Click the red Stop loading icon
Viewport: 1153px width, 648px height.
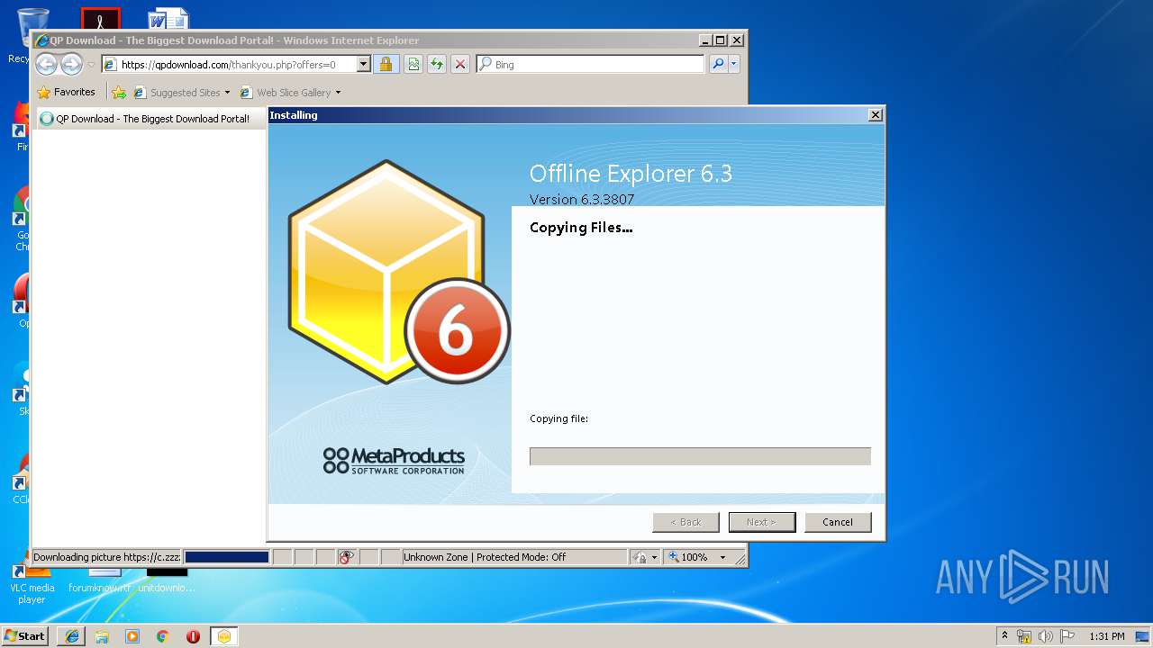click(460, 65)
